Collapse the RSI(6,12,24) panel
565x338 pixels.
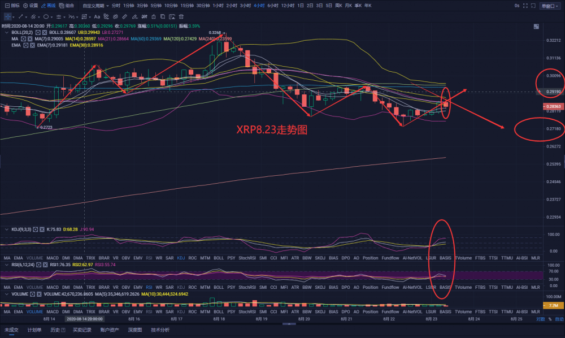pos(6,265)
